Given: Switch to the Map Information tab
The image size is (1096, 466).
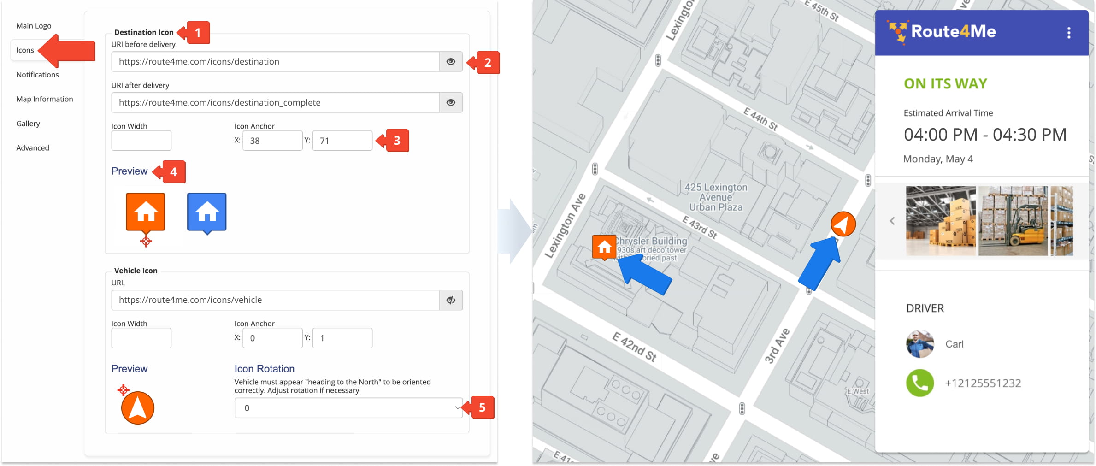Looking at the screenshot, I should point(45,99).
